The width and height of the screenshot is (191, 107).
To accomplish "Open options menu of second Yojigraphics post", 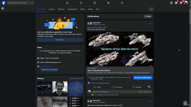I will coord(150,101).
